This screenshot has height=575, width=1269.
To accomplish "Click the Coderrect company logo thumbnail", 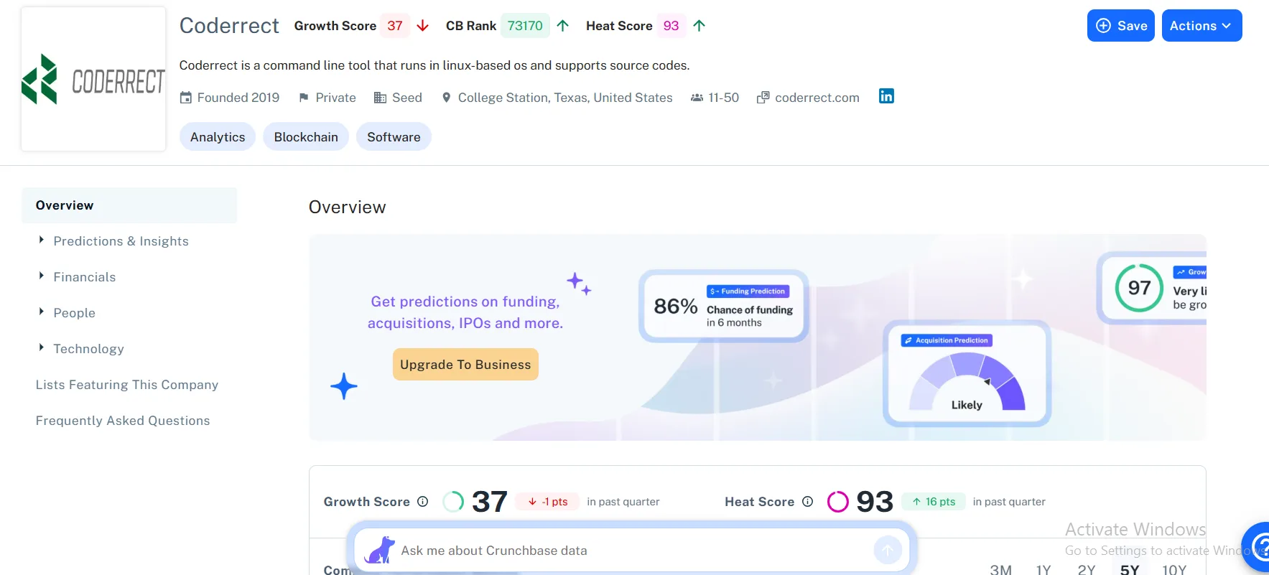I will pyautogui.click(x=93, y=79).
